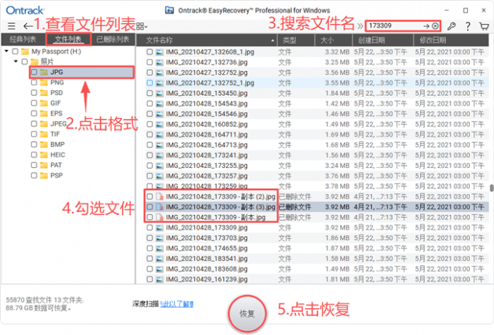
Task: Open the PSD folder in tree
Action: (57, 93)
